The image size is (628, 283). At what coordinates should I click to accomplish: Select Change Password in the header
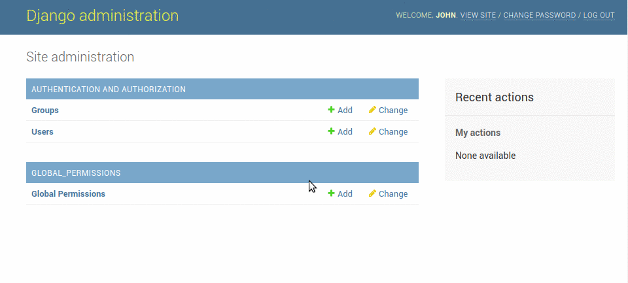[x=540, y=16]
